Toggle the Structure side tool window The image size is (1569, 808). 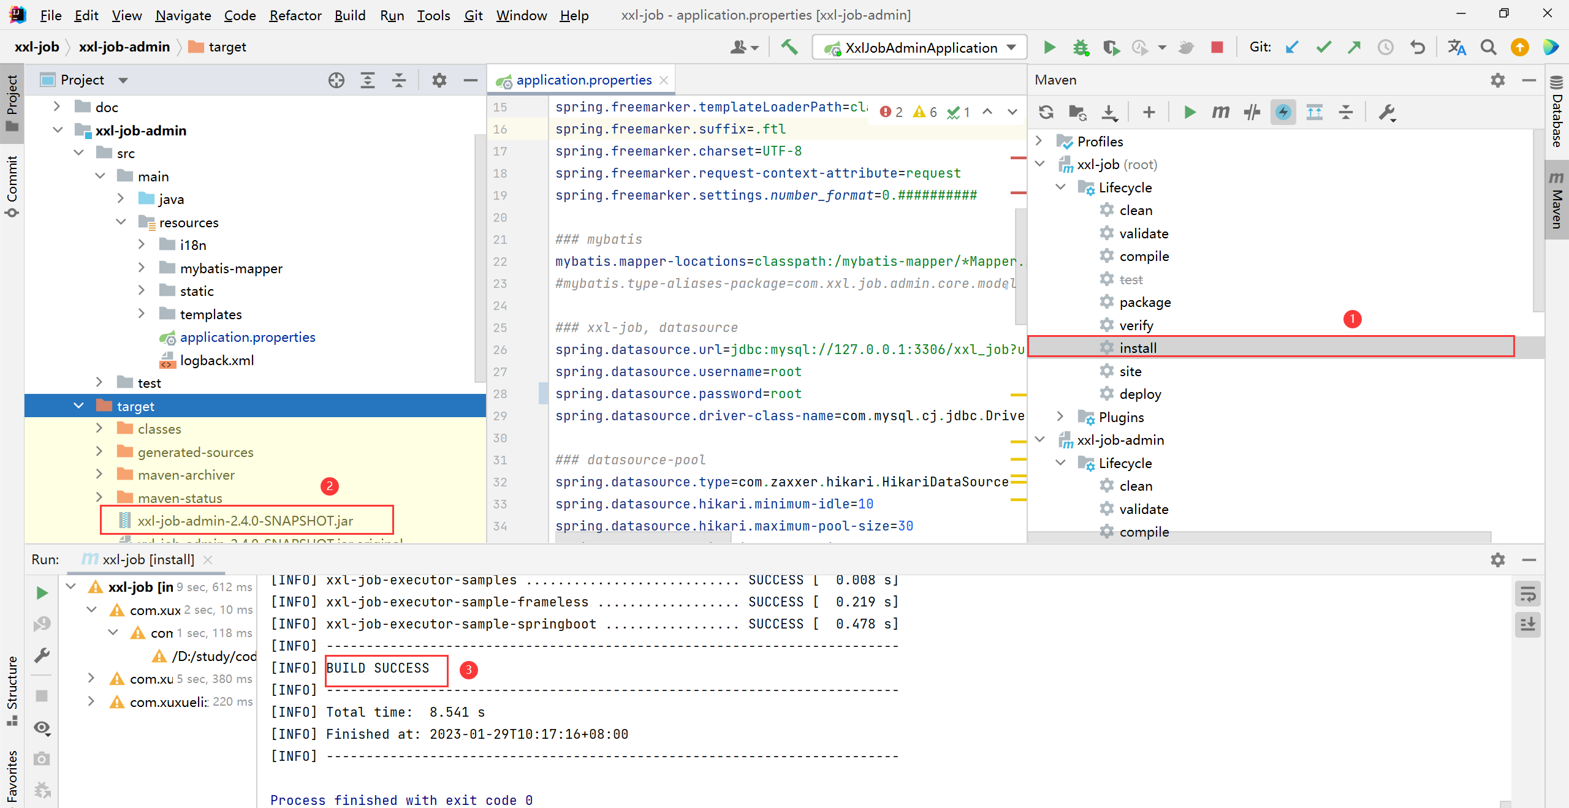tap(12, 691)
